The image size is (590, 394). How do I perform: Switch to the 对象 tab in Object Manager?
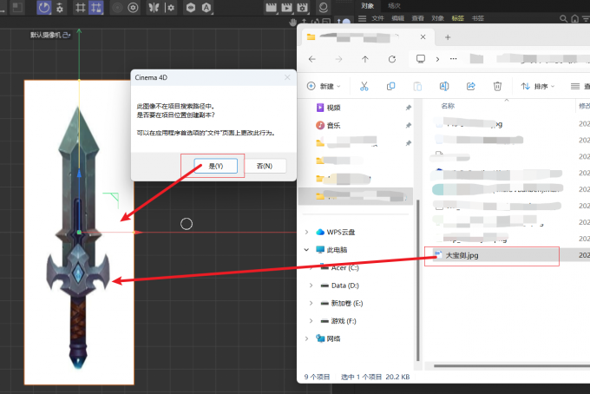(367, 6)
